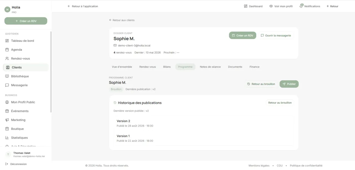This screenshot has width=355, height=170.
Task: Click the Mon Profil Public user icon
Action: (x=7, y=102)
